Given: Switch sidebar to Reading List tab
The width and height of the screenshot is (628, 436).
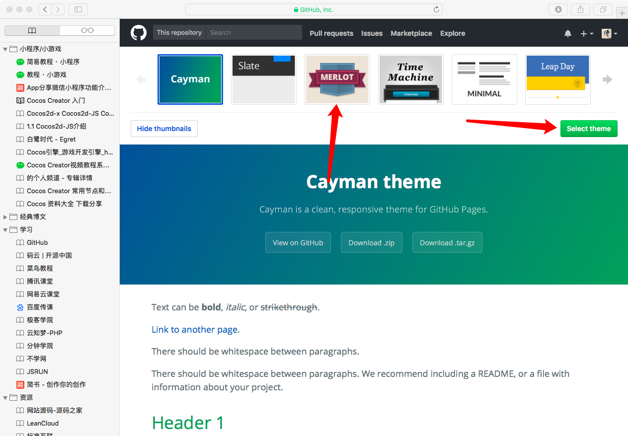Looking at the screenshot, I should pos(87,30).
